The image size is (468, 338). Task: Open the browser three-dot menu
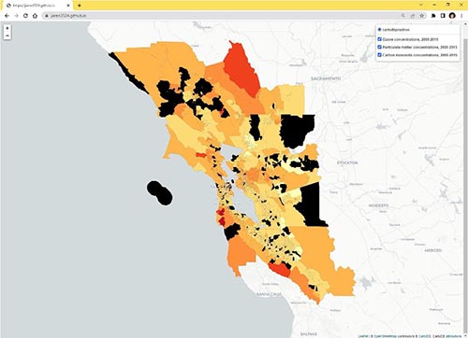pyautogui.click(x=461, y=16)
